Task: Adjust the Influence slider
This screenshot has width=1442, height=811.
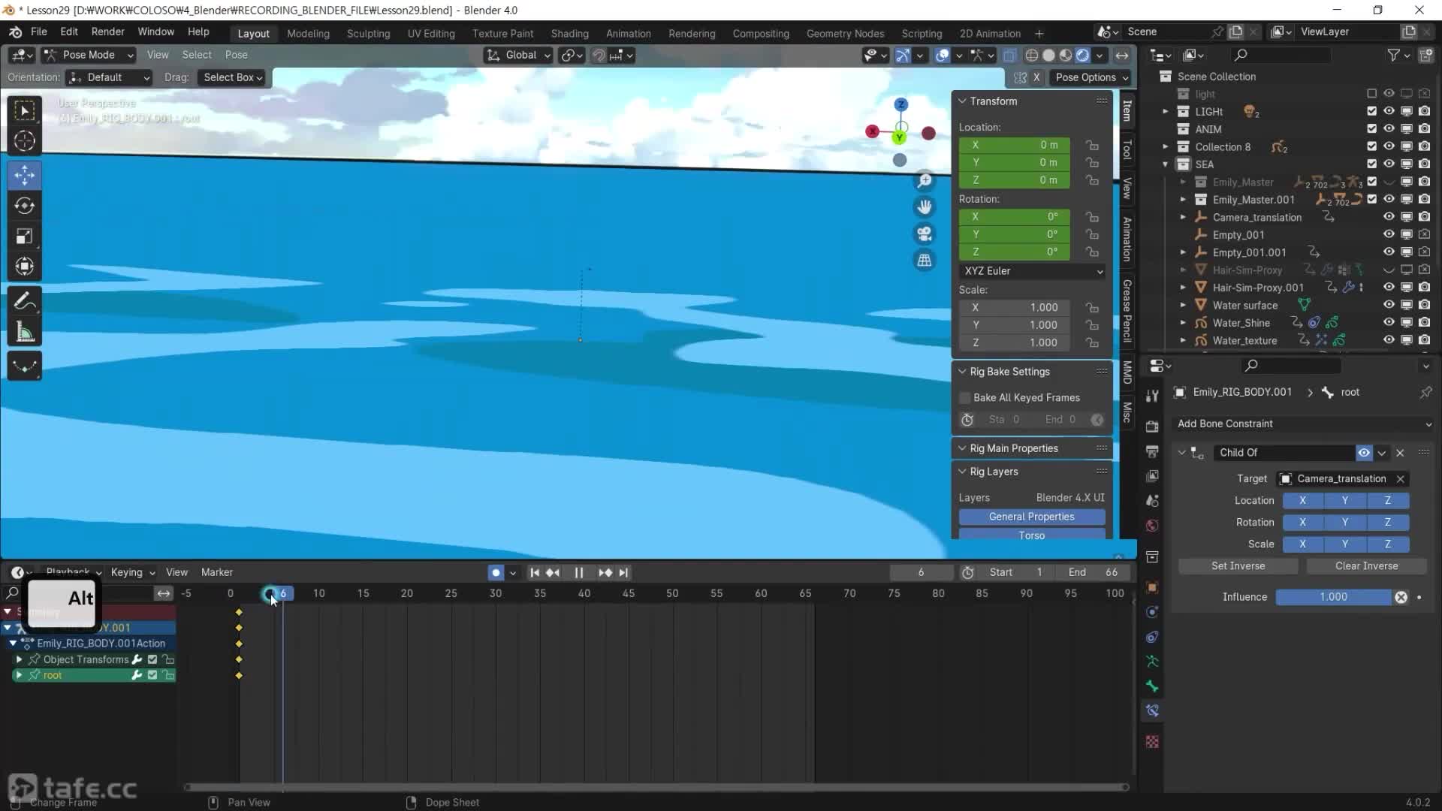Action: (x=1333, y=597)
